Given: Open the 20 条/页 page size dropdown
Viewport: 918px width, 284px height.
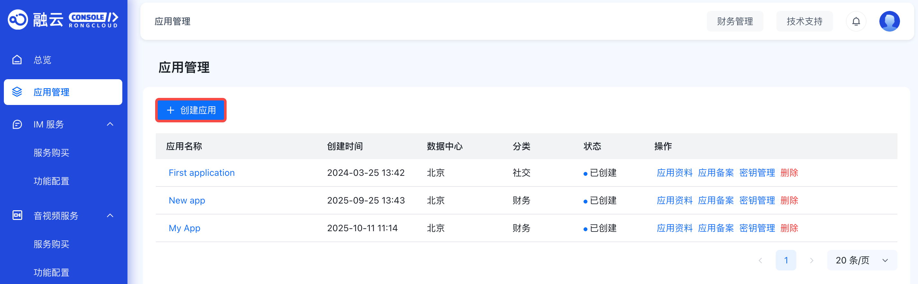Looking at the screenshot, I should tap(861, 260).
